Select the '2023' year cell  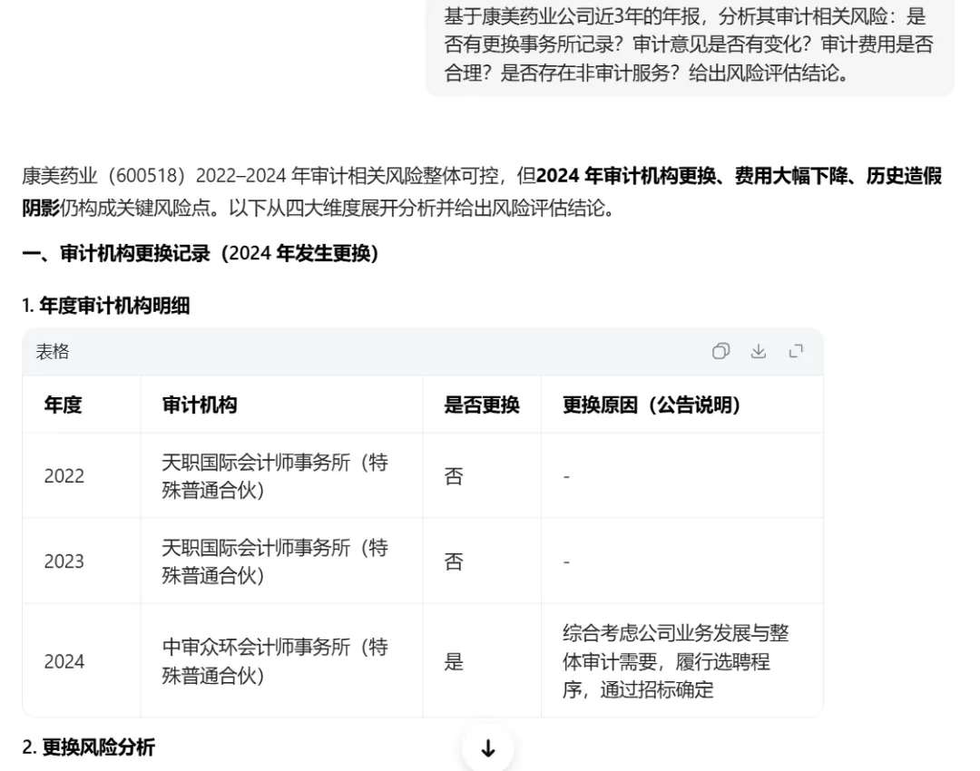coord(64,561)
